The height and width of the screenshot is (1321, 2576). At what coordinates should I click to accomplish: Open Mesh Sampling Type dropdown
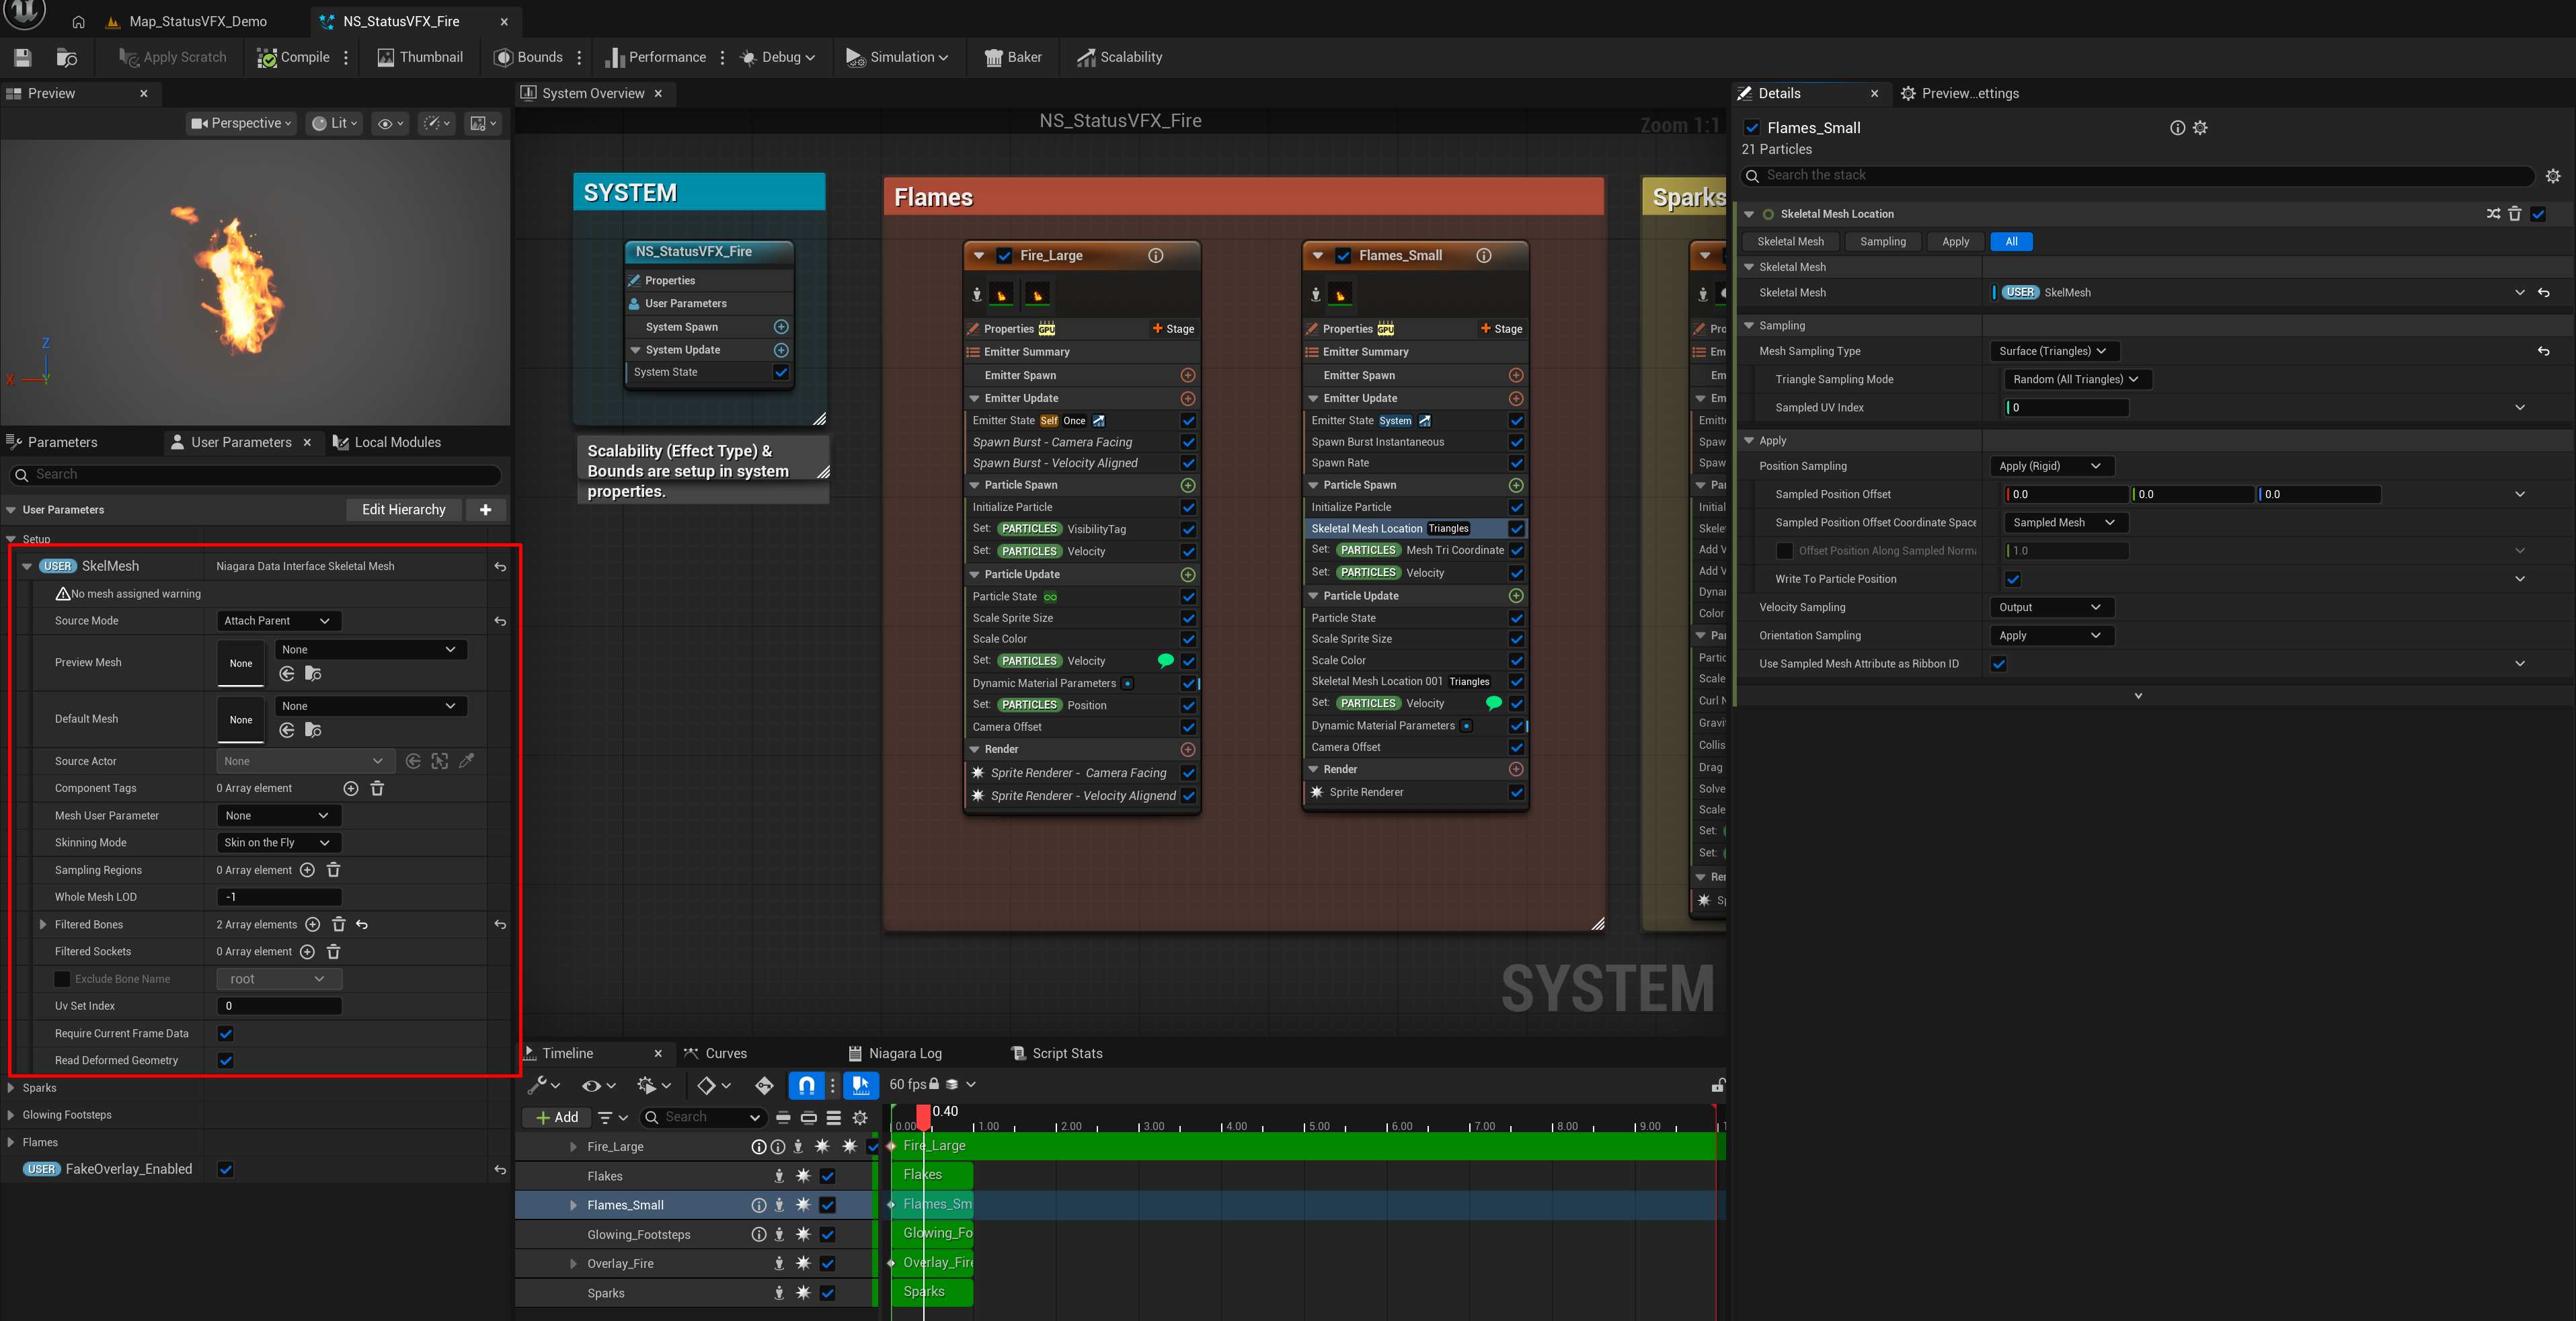click(x=2054, y=351)
